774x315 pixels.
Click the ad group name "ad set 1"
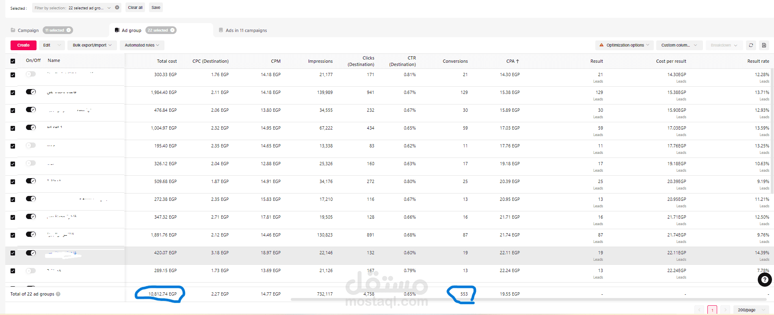click(54, 127)
